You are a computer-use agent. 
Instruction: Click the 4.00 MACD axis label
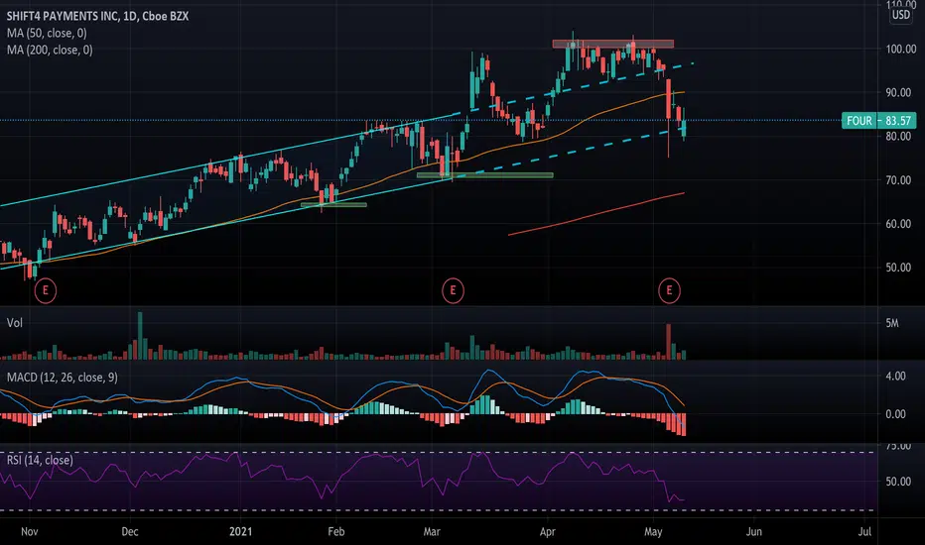click(x=896, y=376)
